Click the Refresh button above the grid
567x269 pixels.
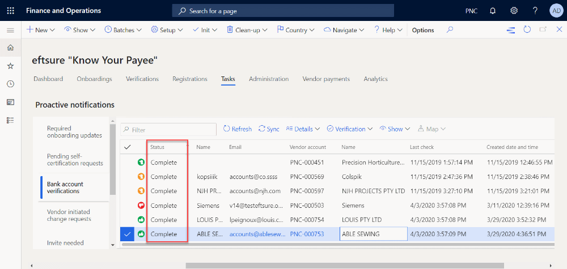238,129
